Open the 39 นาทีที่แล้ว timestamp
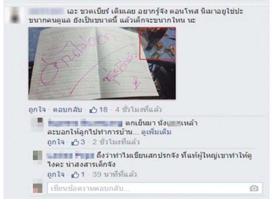The image size is (272, 199). pos(115,174)
